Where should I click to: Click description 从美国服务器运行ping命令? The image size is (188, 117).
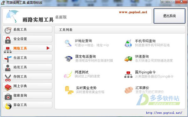tap(154, 76)
